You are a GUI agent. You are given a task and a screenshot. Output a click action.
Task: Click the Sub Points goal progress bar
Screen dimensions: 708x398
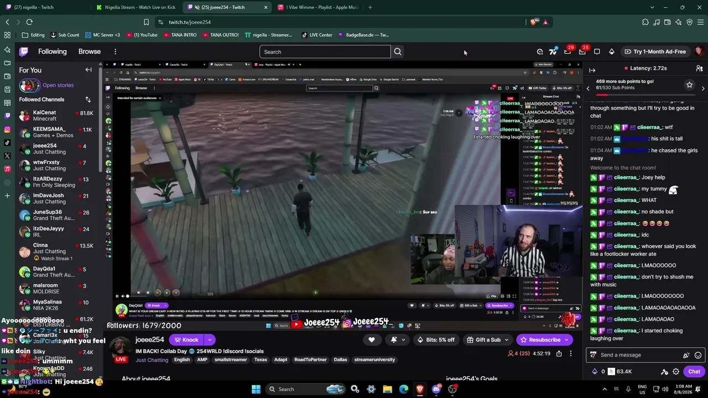645,94
